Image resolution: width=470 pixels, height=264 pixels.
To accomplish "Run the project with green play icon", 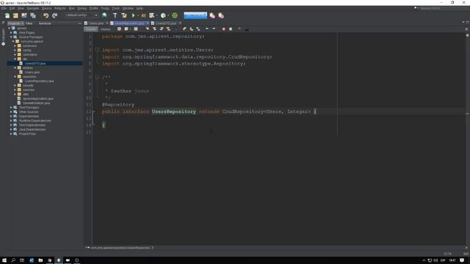I will tap(134, 15).
